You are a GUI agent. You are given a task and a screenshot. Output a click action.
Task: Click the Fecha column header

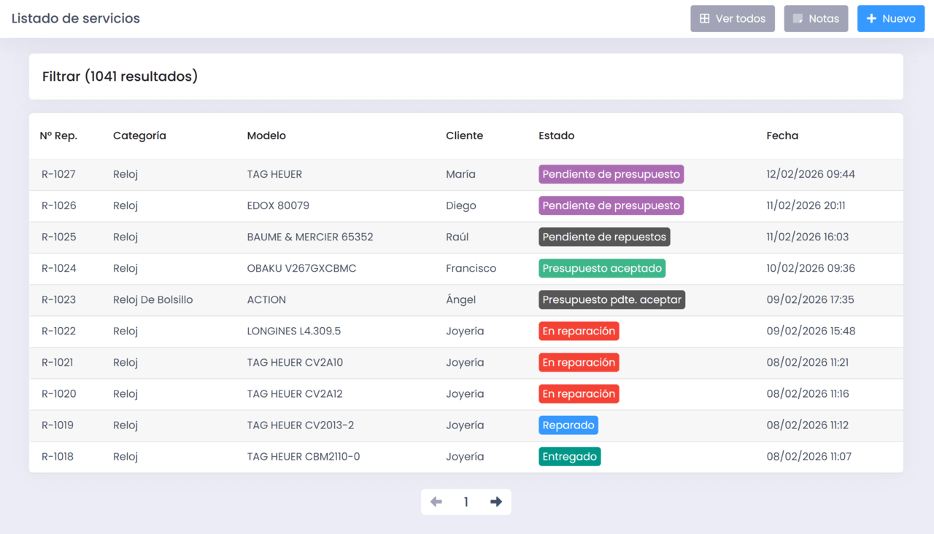[782, 136]
